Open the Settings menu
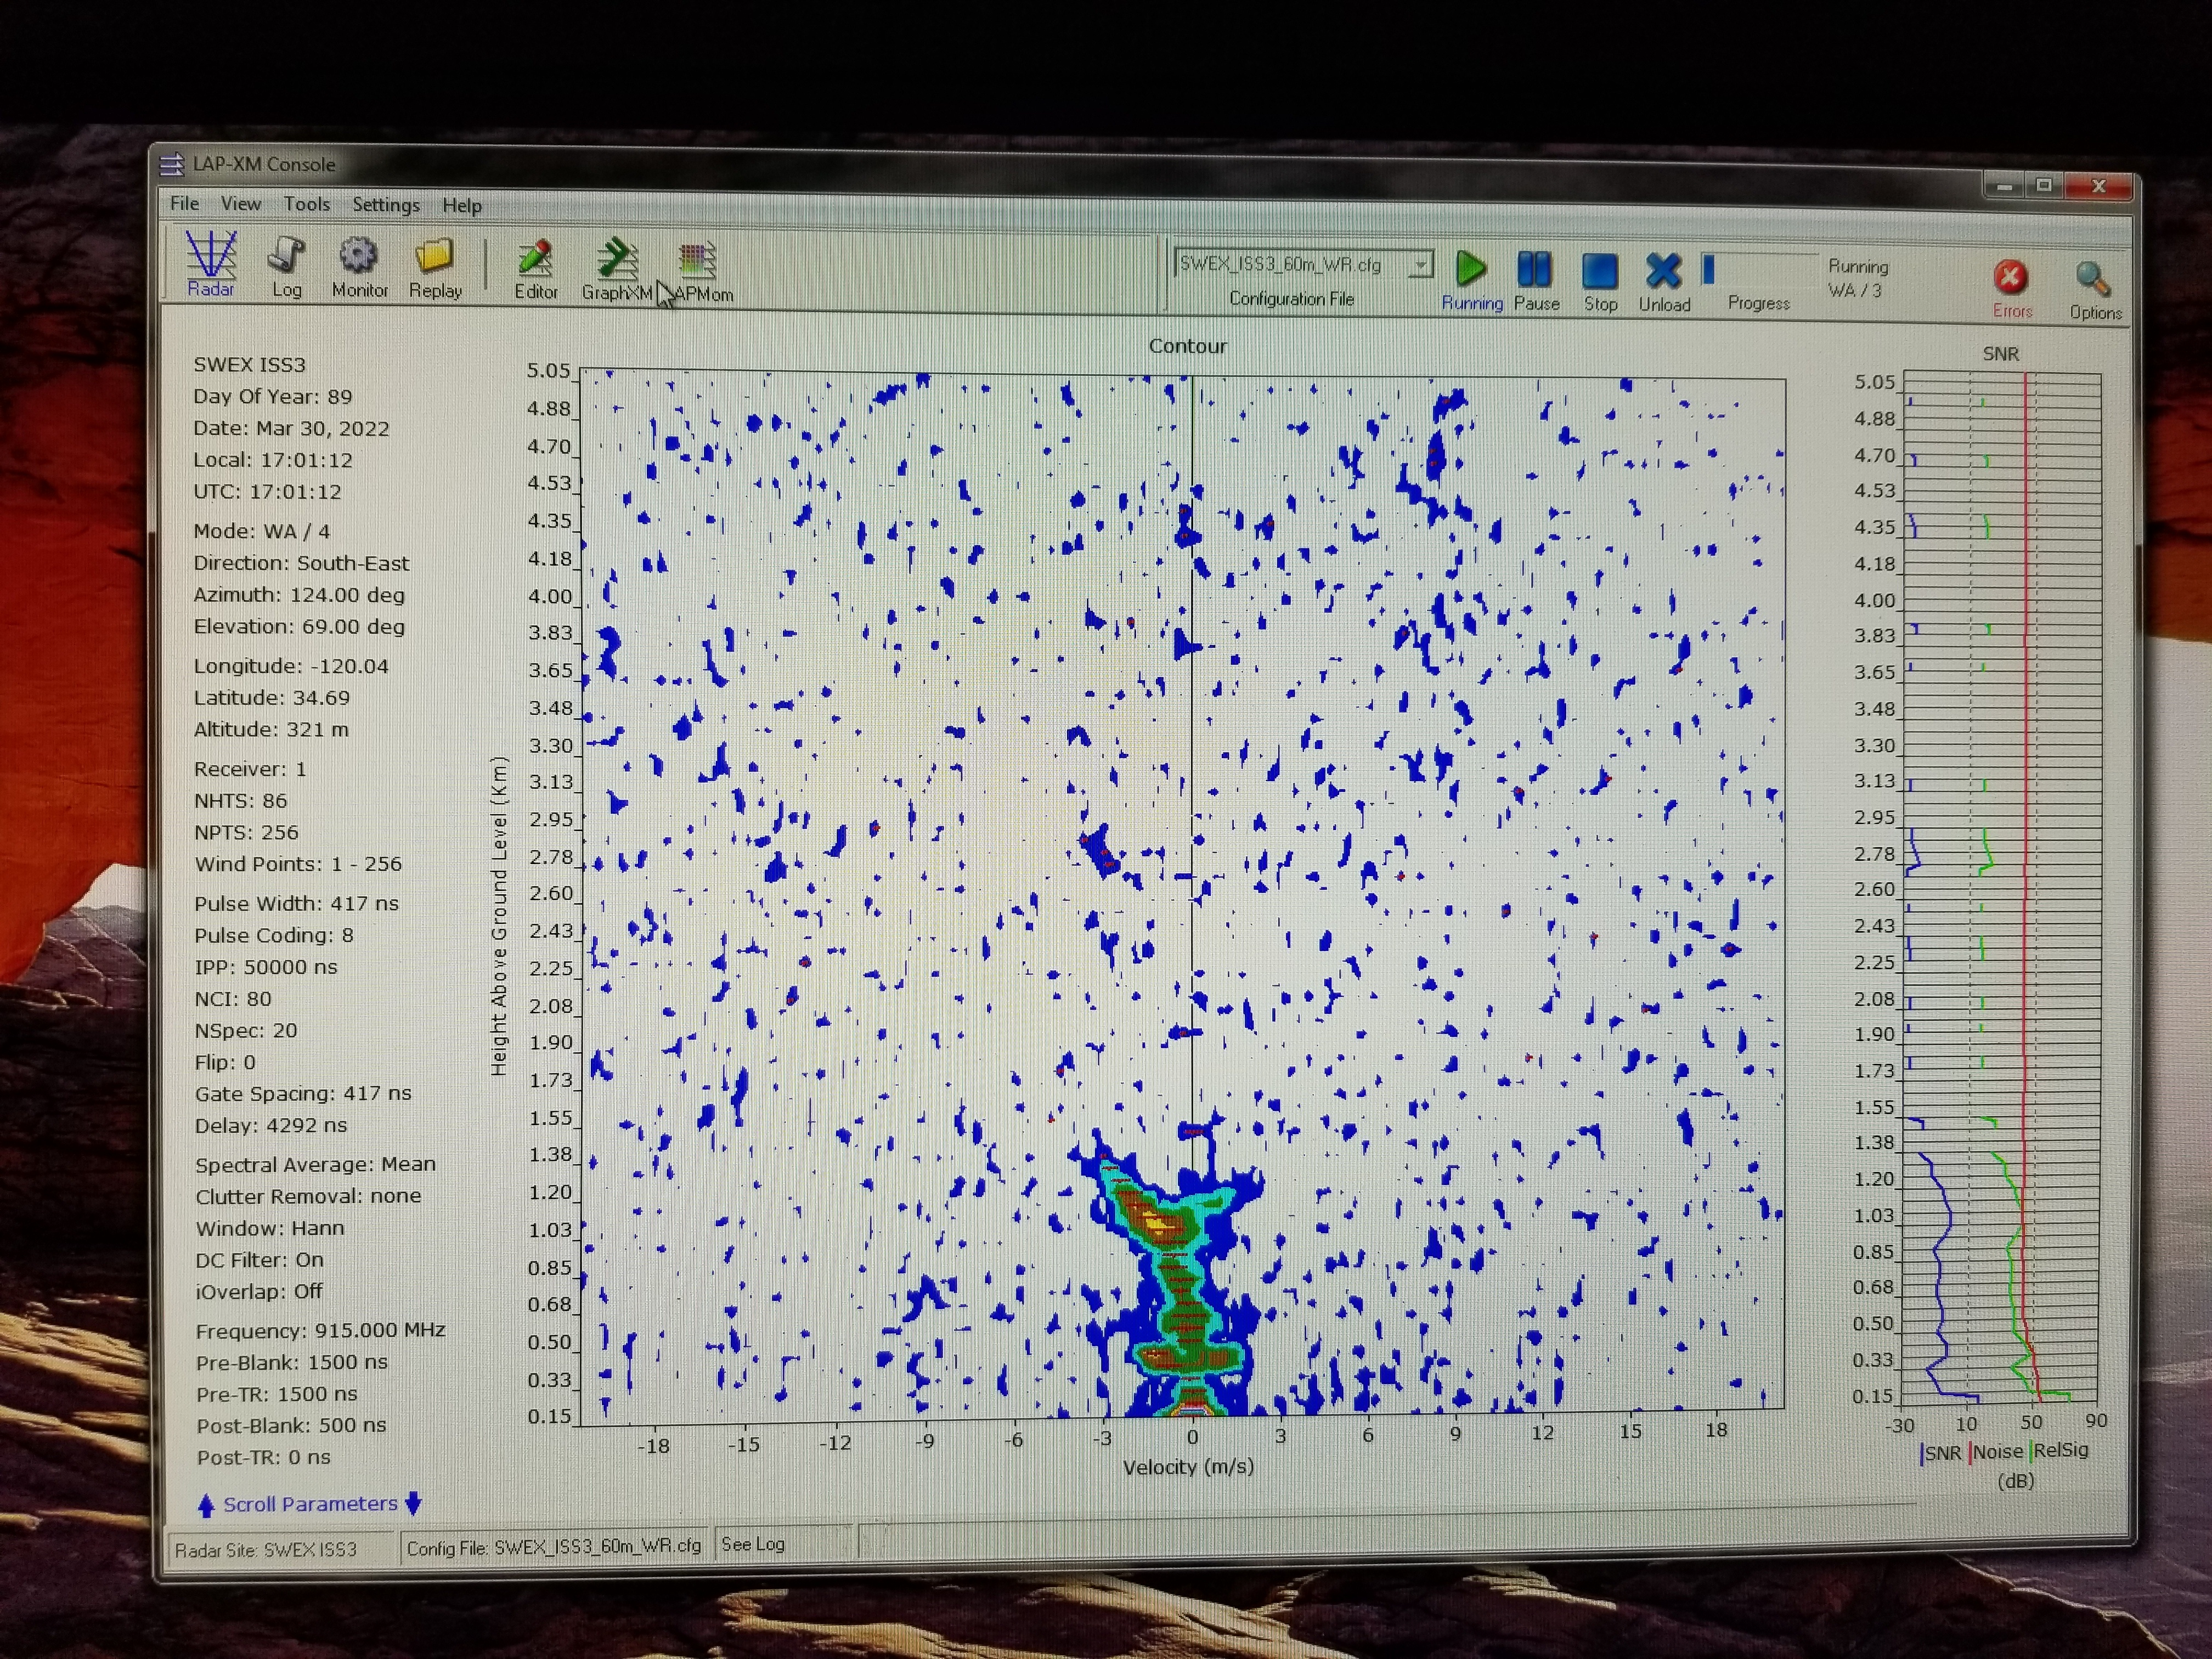This screenshot has height=1659, width=2212. (x=385, y=205)
